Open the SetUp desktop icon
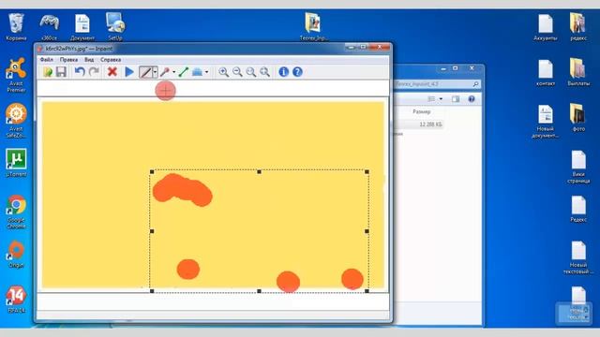This screenshot has height=337, width=600. [115, 27]
